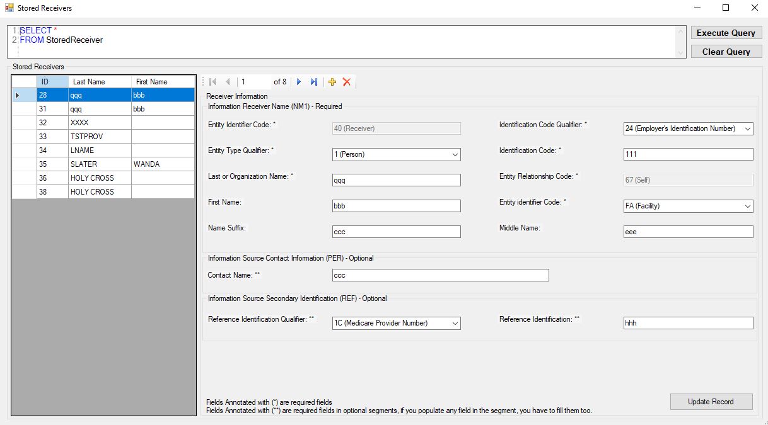Click the Stored Receivers window app icon
This screenshot has width=768, height=425.
pyautogui.click(x=9, y=8)
